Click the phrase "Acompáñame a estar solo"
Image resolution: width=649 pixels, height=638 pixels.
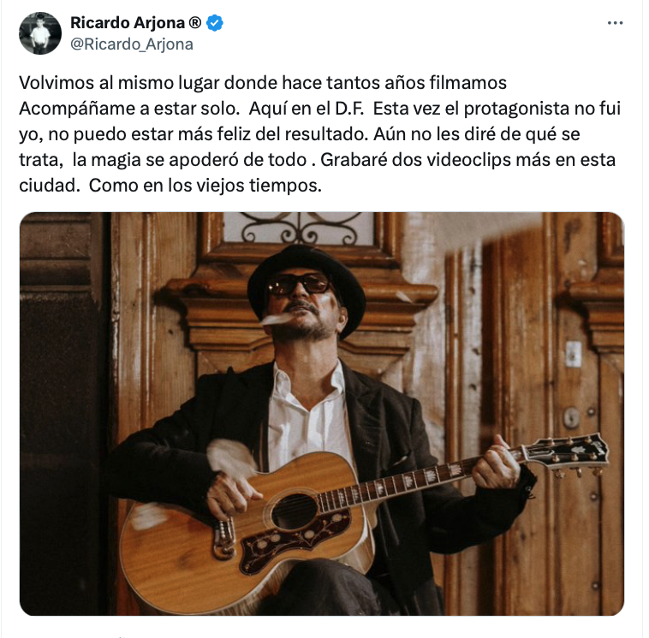tap(129, 109)
